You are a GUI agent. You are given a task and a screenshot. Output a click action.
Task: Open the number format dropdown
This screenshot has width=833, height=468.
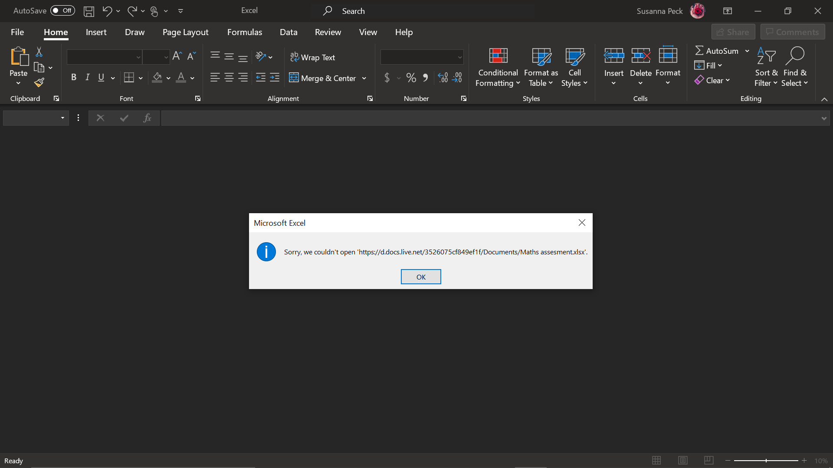pos(459,57)
